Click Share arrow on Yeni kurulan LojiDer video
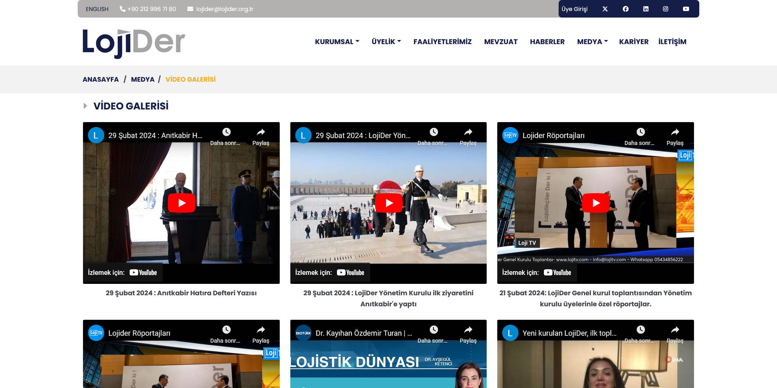Screen dimensions: 777x388 675,330
